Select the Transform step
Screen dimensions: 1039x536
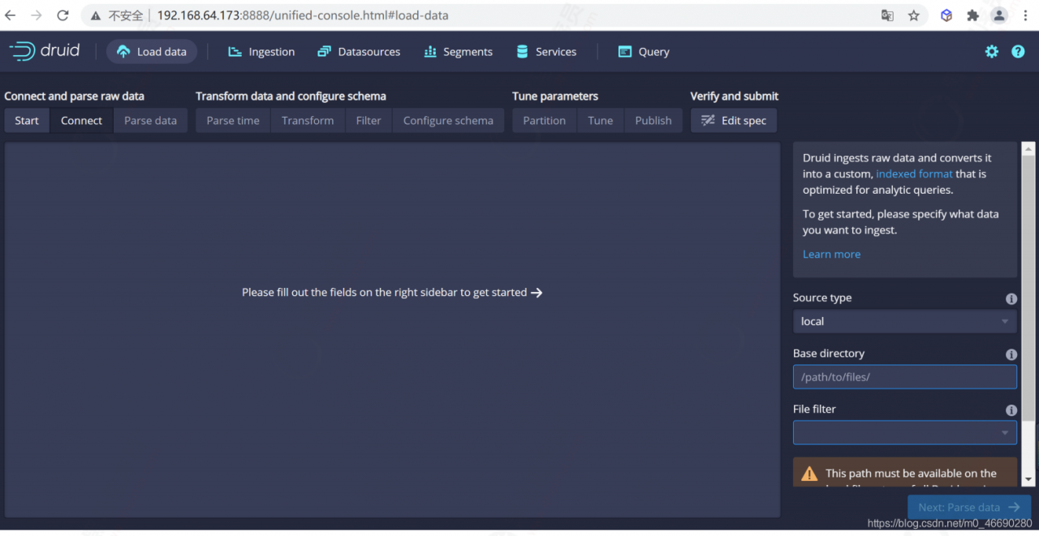(308, 120)
